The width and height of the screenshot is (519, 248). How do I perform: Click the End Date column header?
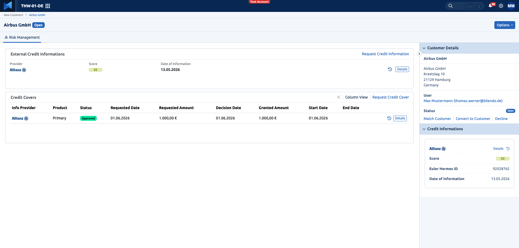click(x=351, y=108)
